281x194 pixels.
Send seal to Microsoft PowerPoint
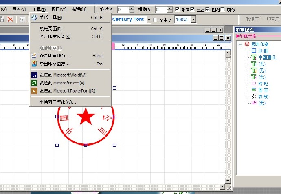coord(67,91)
